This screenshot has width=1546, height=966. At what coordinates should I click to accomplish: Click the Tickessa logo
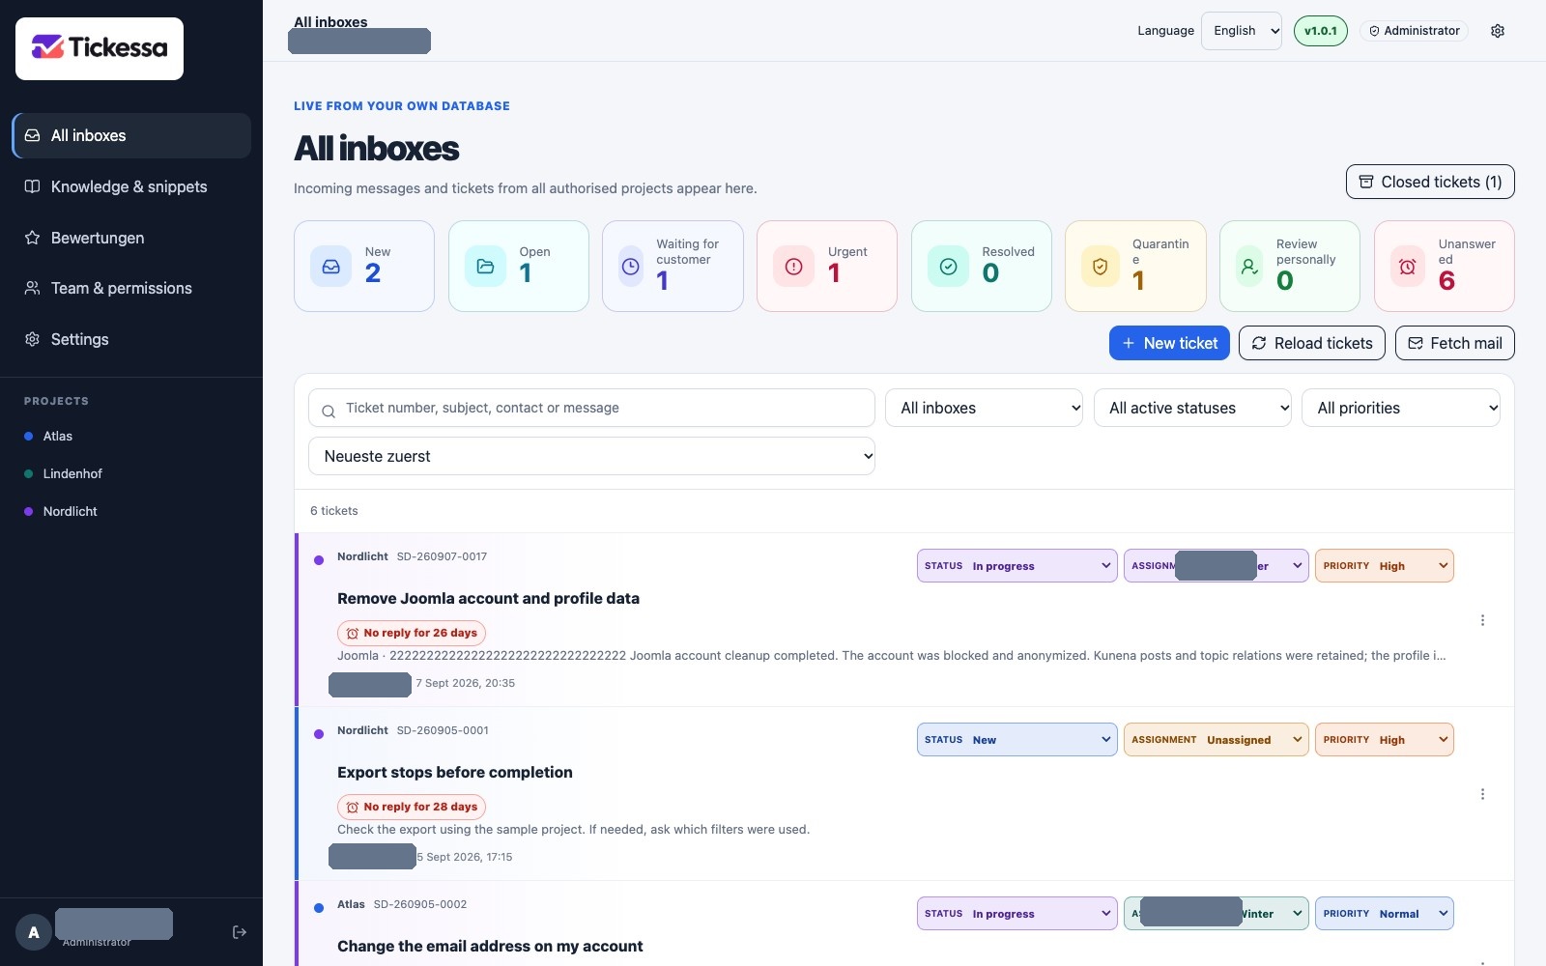[100, 48]
